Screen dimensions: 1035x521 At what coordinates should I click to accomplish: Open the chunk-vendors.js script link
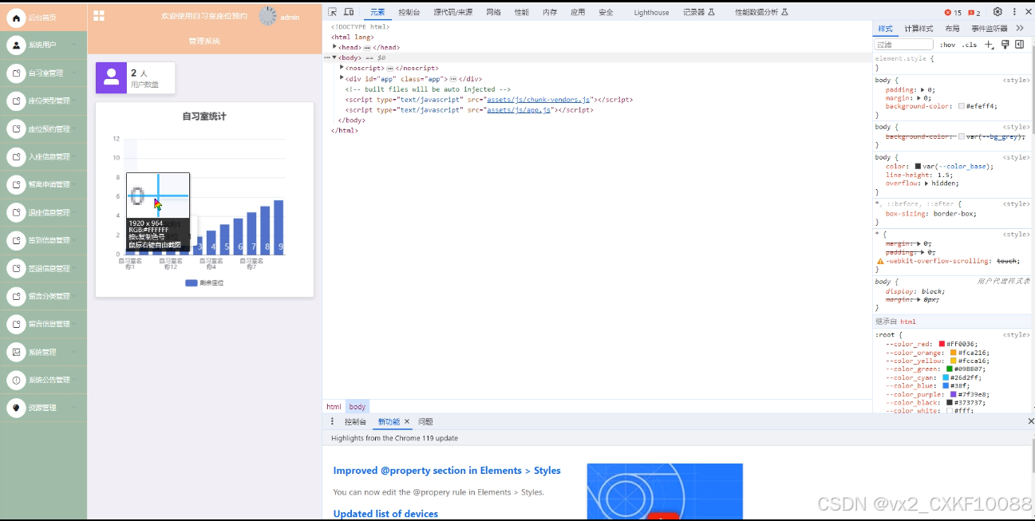point(539,100)
